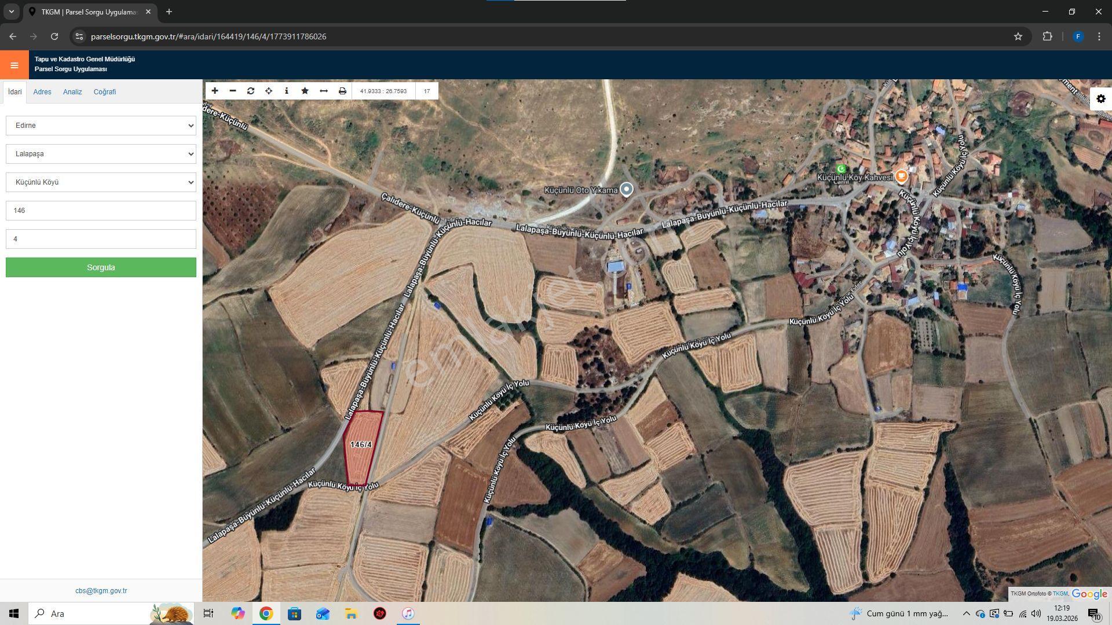Activate the locate crosshair tool
The height and width of the screenshot is (625, 1112).
pyautogui.click(x=269, y=91)
